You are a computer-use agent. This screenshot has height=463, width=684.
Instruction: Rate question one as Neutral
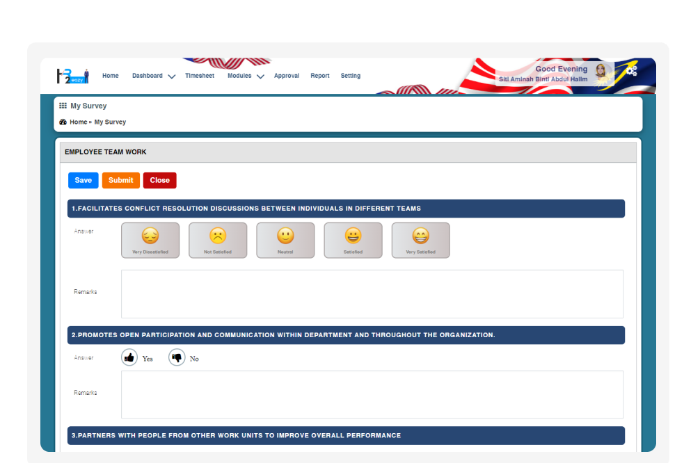point(285,240)
